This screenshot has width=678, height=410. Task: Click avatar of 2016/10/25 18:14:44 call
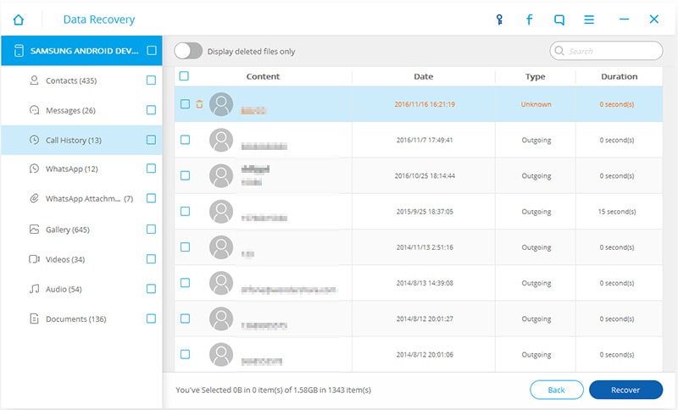(221, 175)
